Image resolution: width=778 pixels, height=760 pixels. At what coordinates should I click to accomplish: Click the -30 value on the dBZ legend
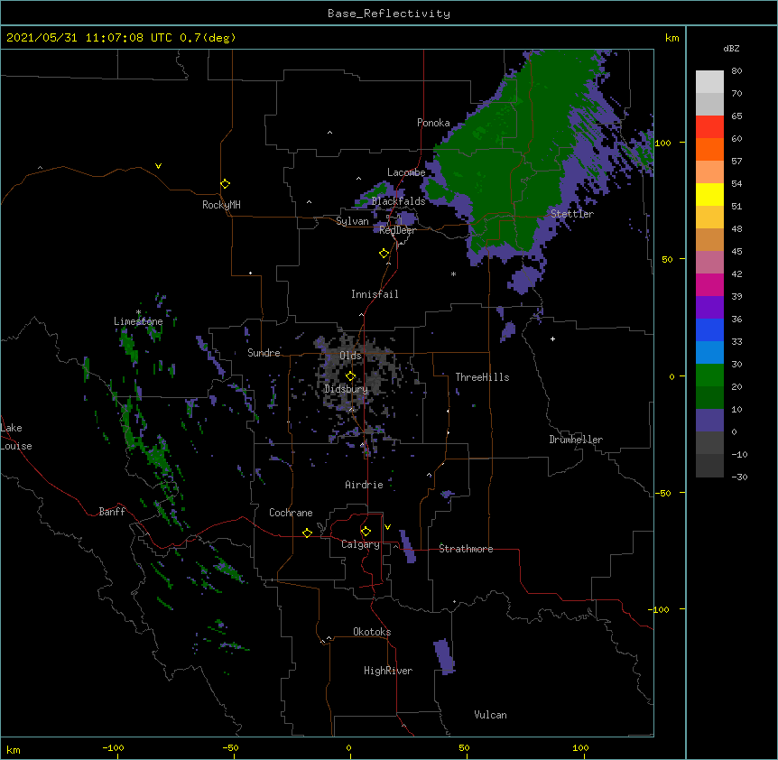click(739, 477)
